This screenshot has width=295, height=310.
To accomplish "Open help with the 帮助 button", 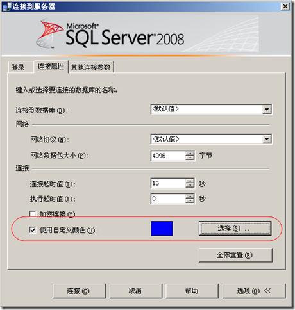I will [192, 291].
